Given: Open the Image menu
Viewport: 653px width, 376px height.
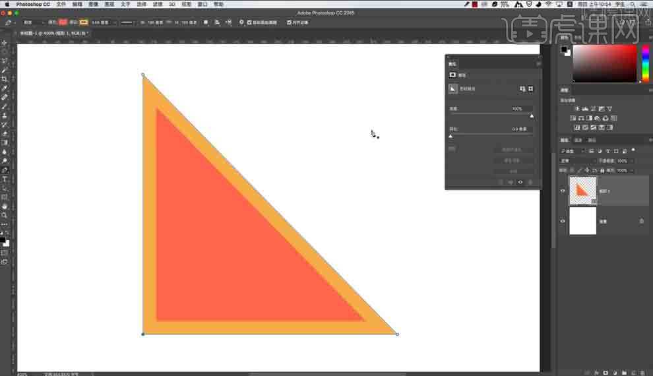Looking at the screenshot, I should [93, 4].
